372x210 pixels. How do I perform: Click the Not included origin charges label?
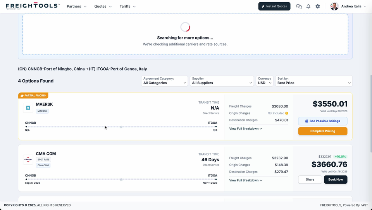click(x=276, y=113)
